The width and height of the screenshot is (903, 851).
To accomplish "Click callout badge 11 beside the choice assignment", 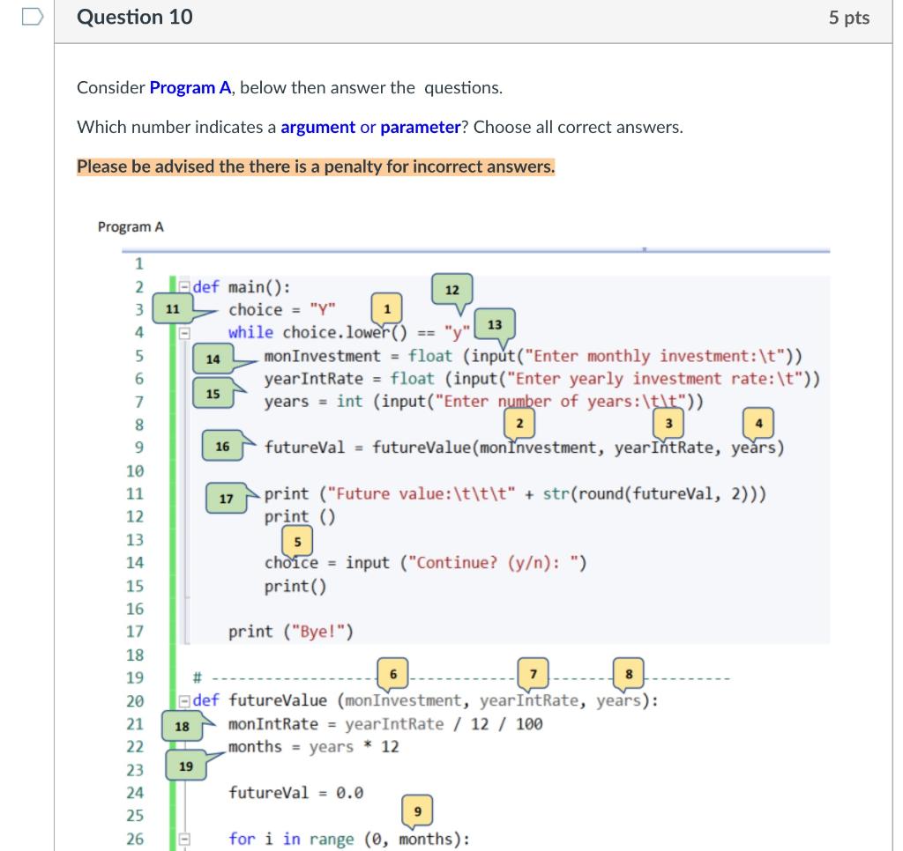I will [173, 309].
